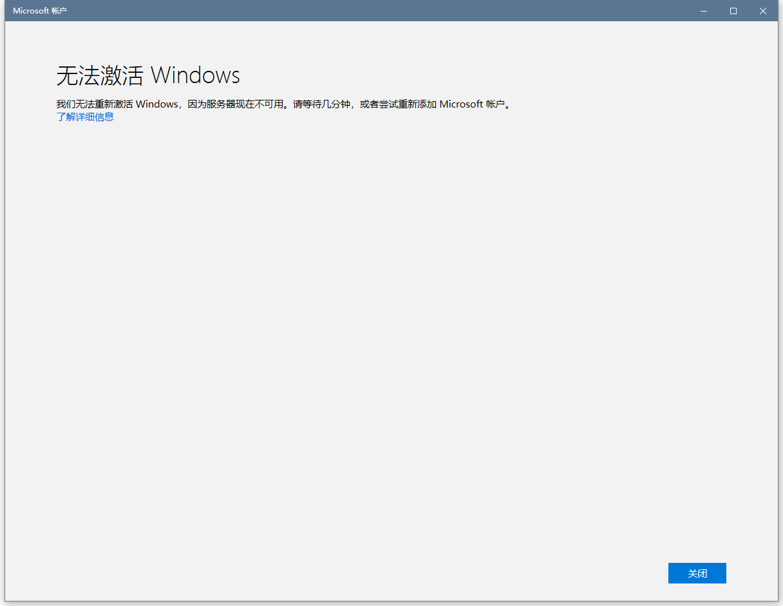
Task: Click the 关闭 button
Action: [x=697, y=573]
